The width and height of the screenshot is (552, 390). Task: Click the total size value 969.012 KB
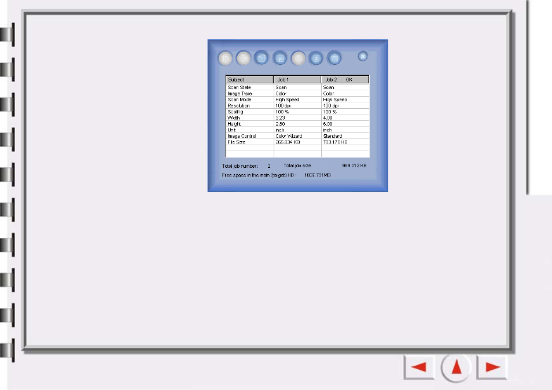coord(355,165)
